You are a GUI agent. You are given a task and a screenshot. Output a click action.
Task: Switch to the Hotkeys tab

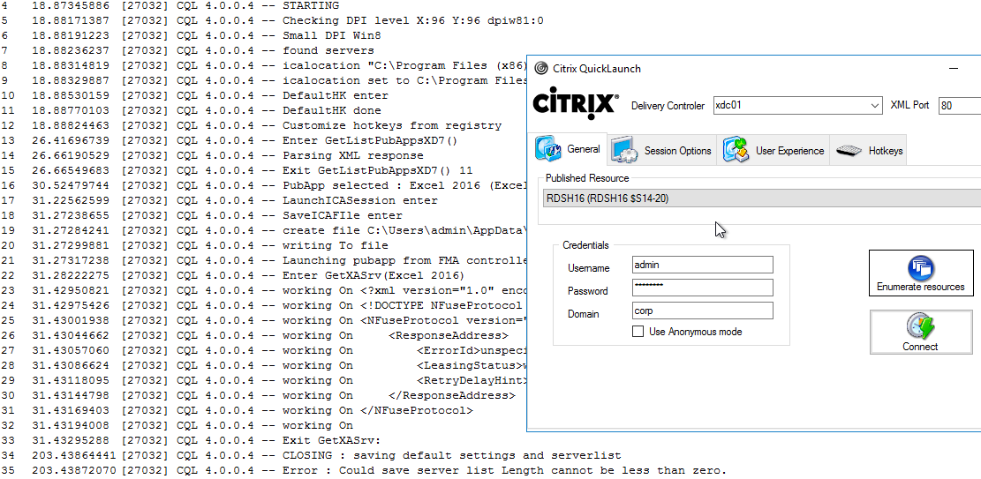point(868,151)
